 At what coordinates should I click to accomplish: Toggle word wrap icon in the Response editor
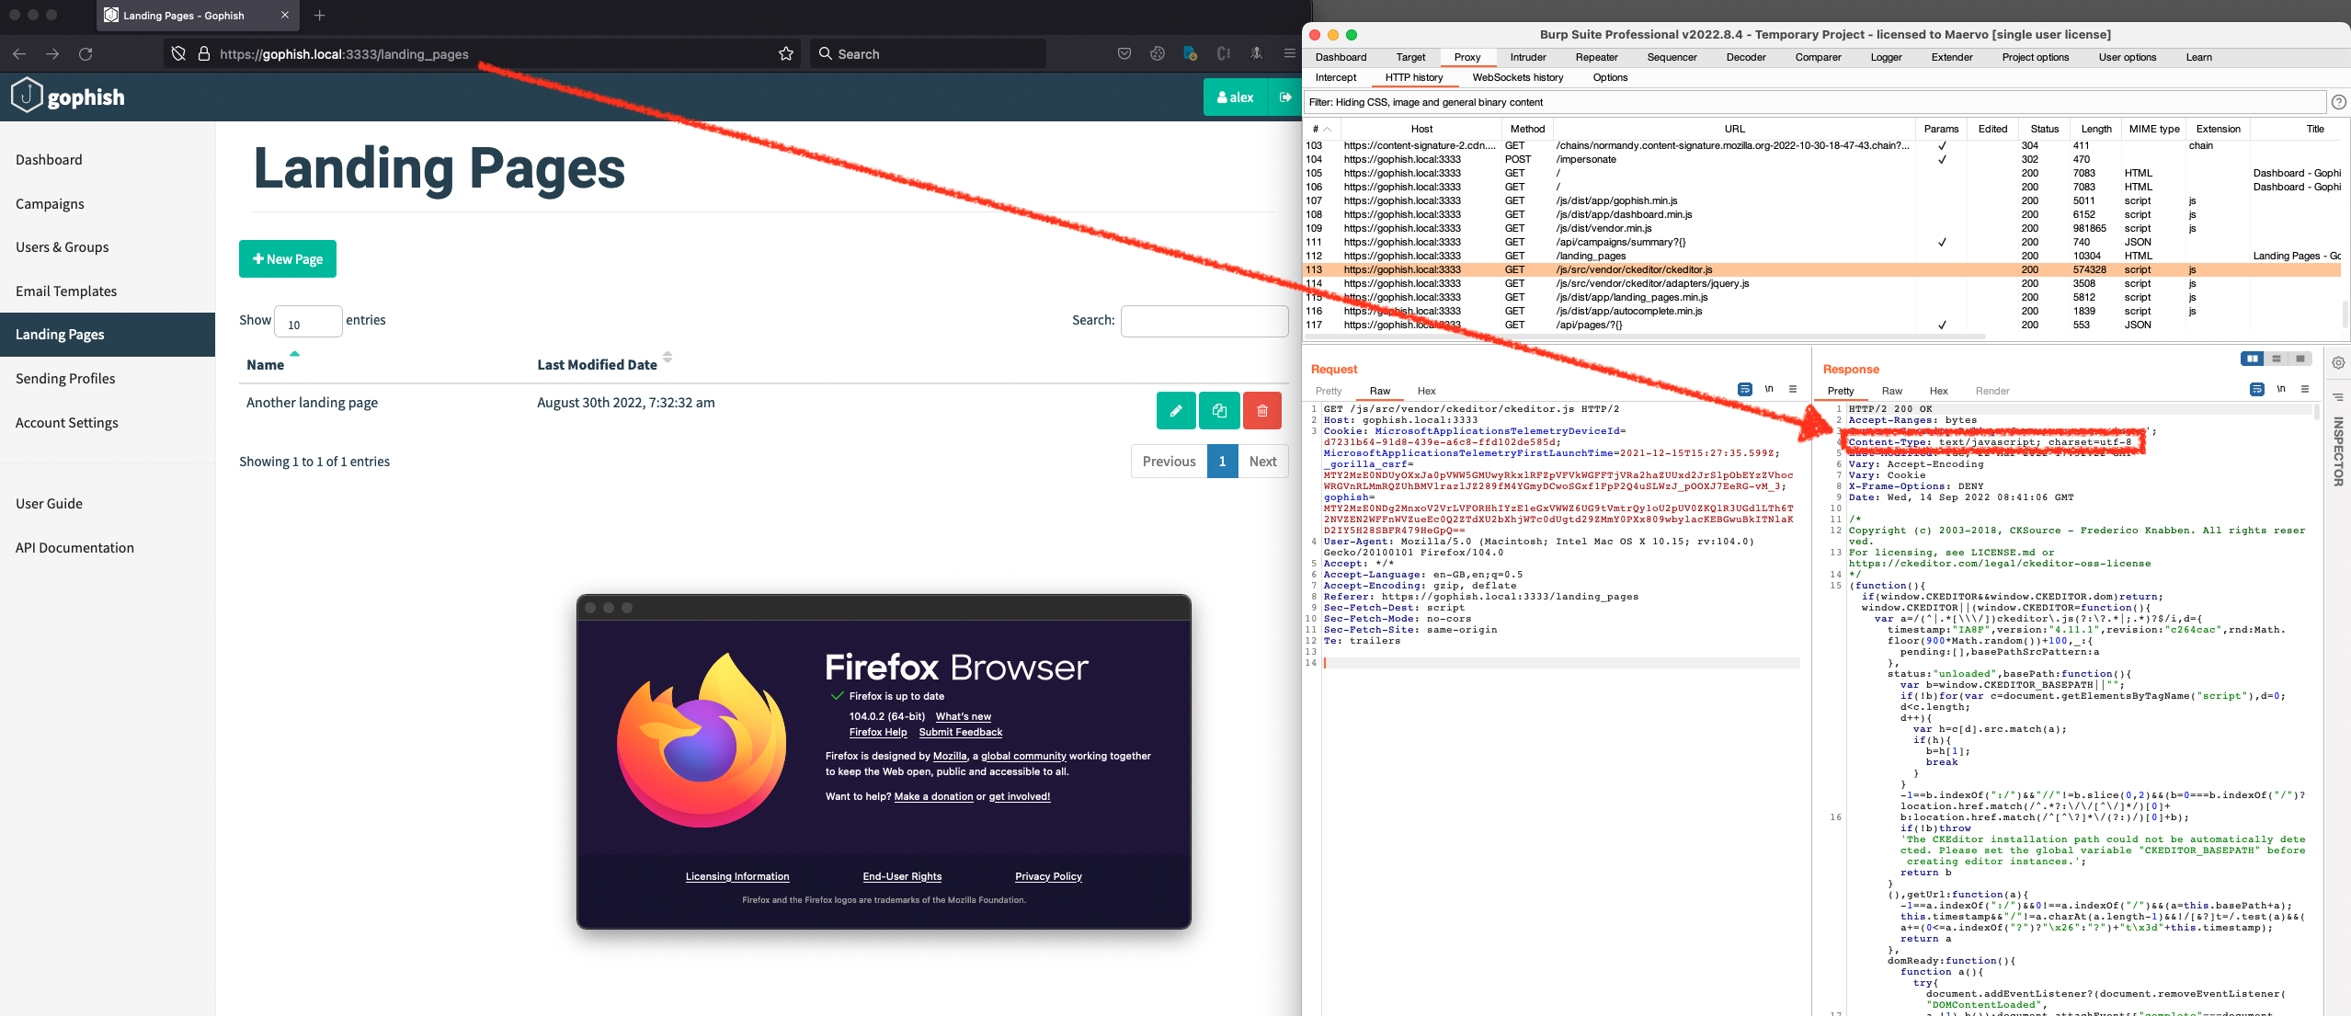point(2257,389)
